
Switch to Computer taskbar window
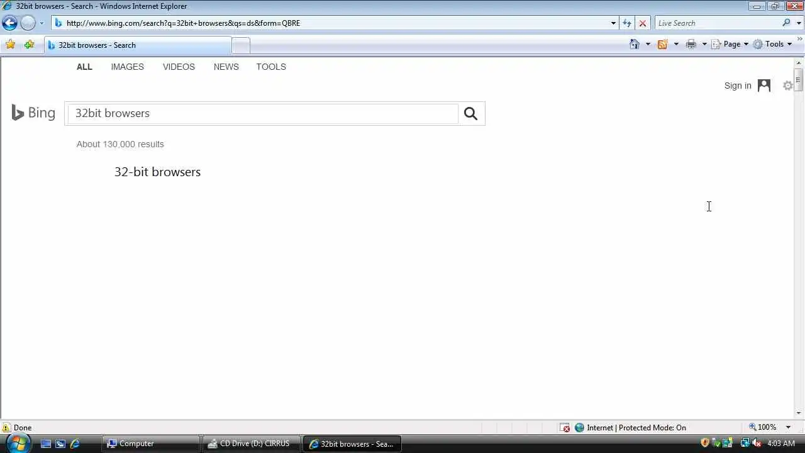coord(151,444)
